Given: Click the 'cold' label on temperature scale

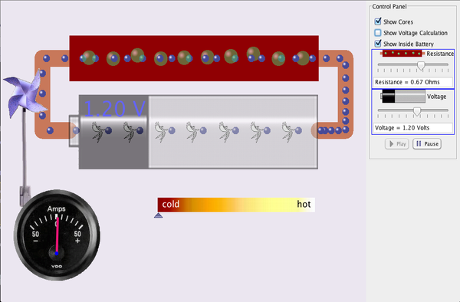Looking at the screenshot, I should click(x=170, y=204).
